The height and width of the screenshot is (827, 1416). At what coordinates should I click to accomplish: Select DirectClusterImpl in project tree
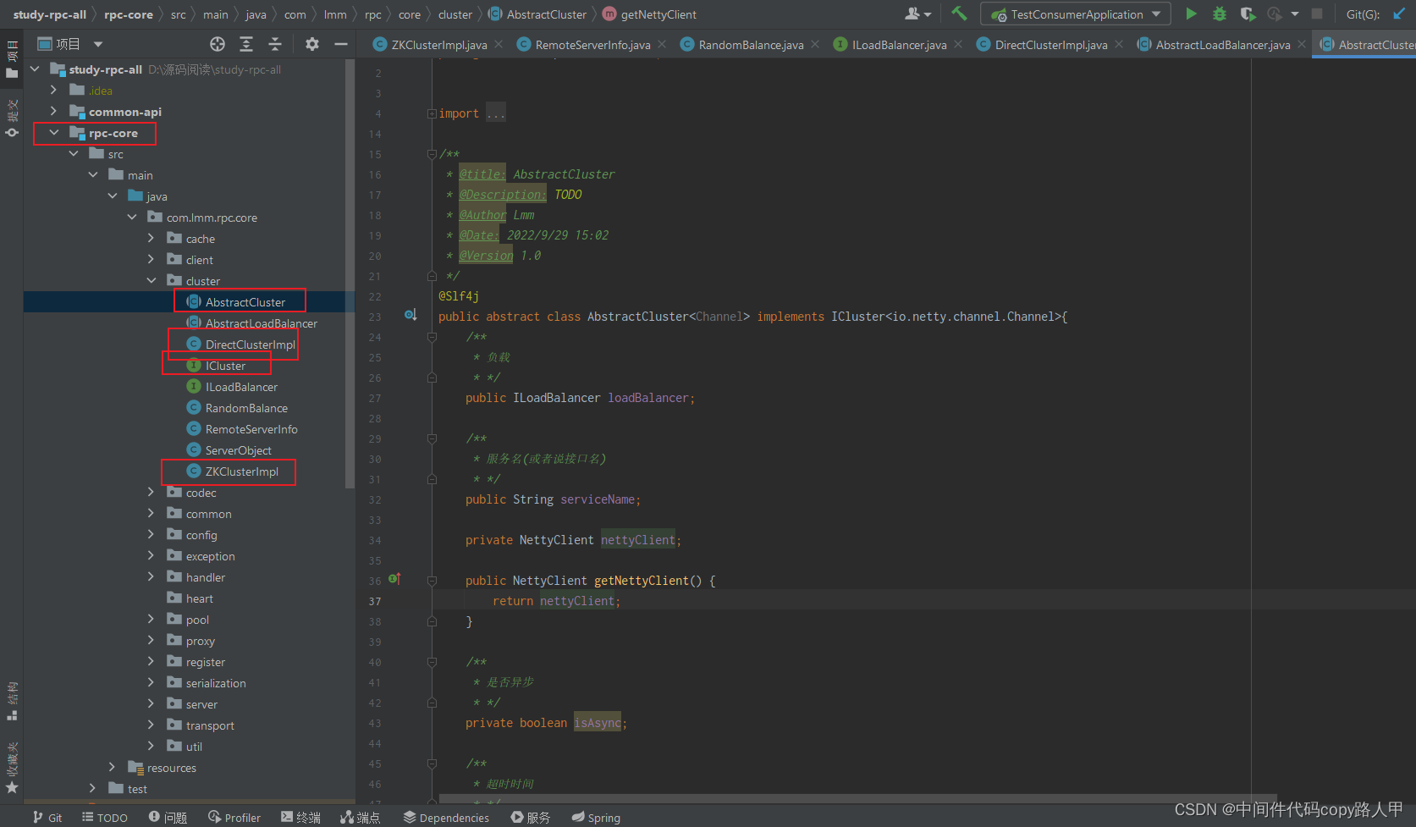(250, 345)
